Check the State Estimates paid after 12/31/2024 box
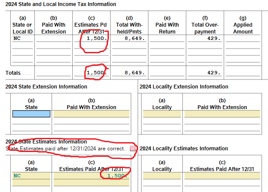This screenshot has height=192, width=268. [x=133, y=149]
